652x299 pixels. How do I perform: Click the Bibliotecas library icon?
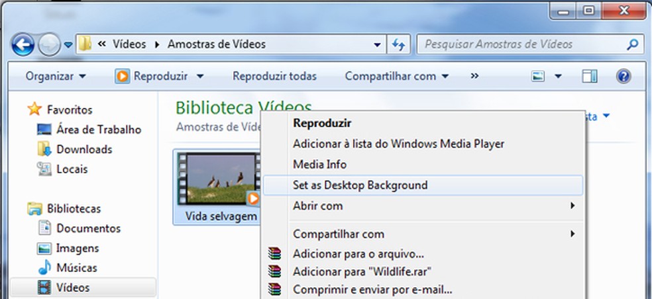point(34,208)
